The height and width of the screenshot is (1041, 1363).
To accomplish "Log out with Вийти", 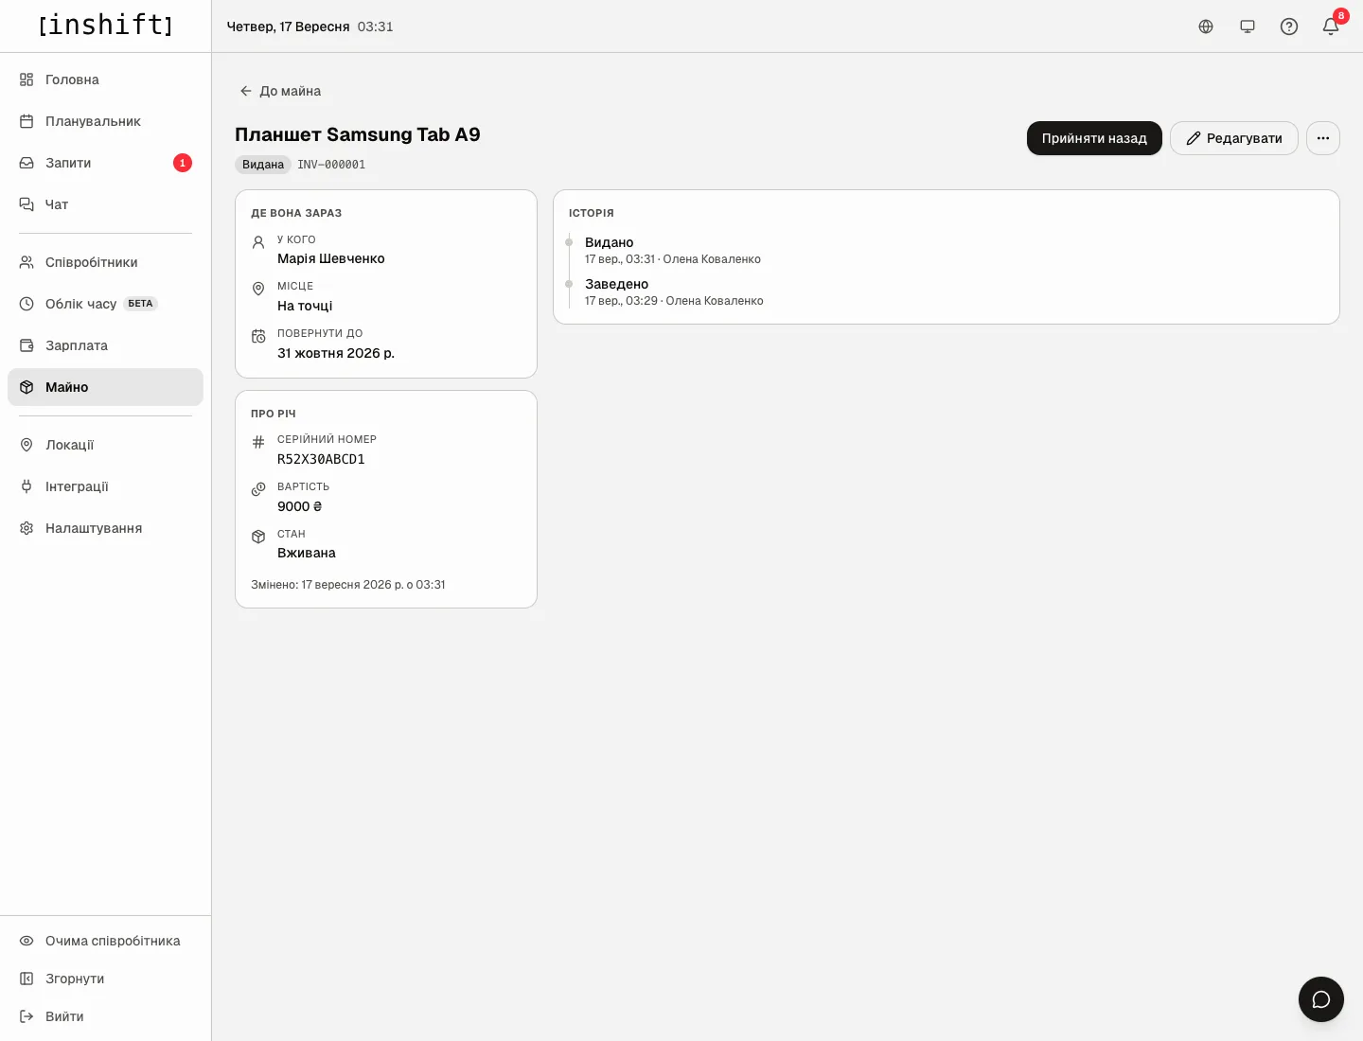I will click(x=105, y=1016).
